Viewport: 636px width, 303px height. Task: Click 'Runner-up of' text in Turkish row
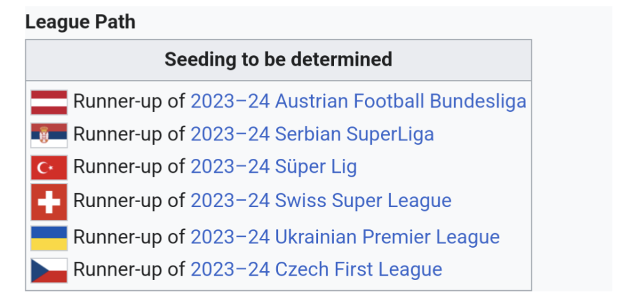coord(129,167)
